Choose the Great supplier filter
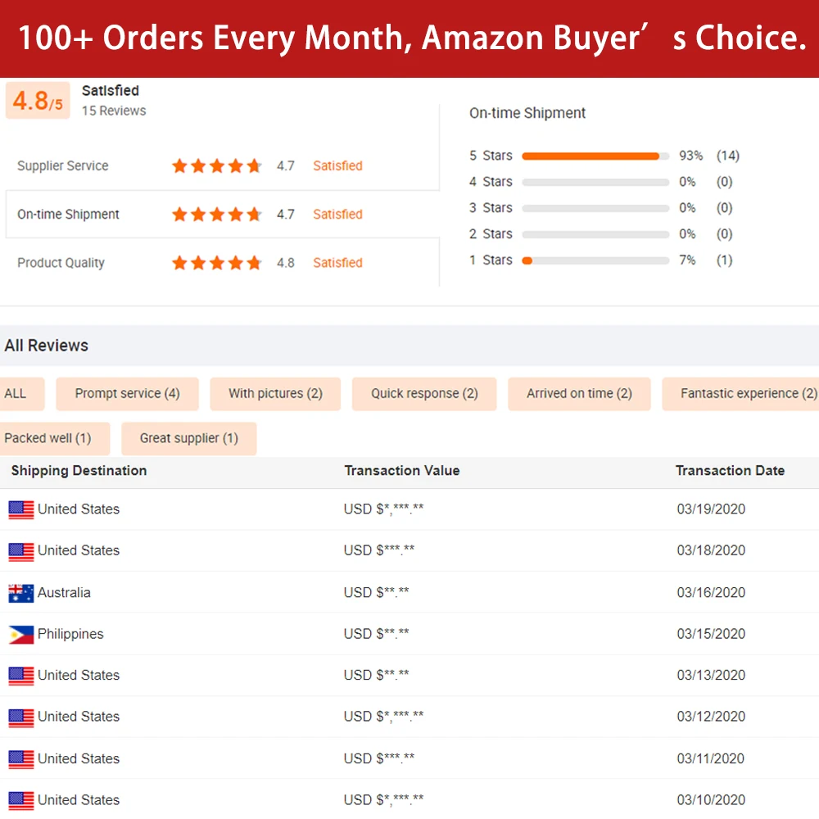The height and width of the screenshot is (819, 819). point(188,439)
